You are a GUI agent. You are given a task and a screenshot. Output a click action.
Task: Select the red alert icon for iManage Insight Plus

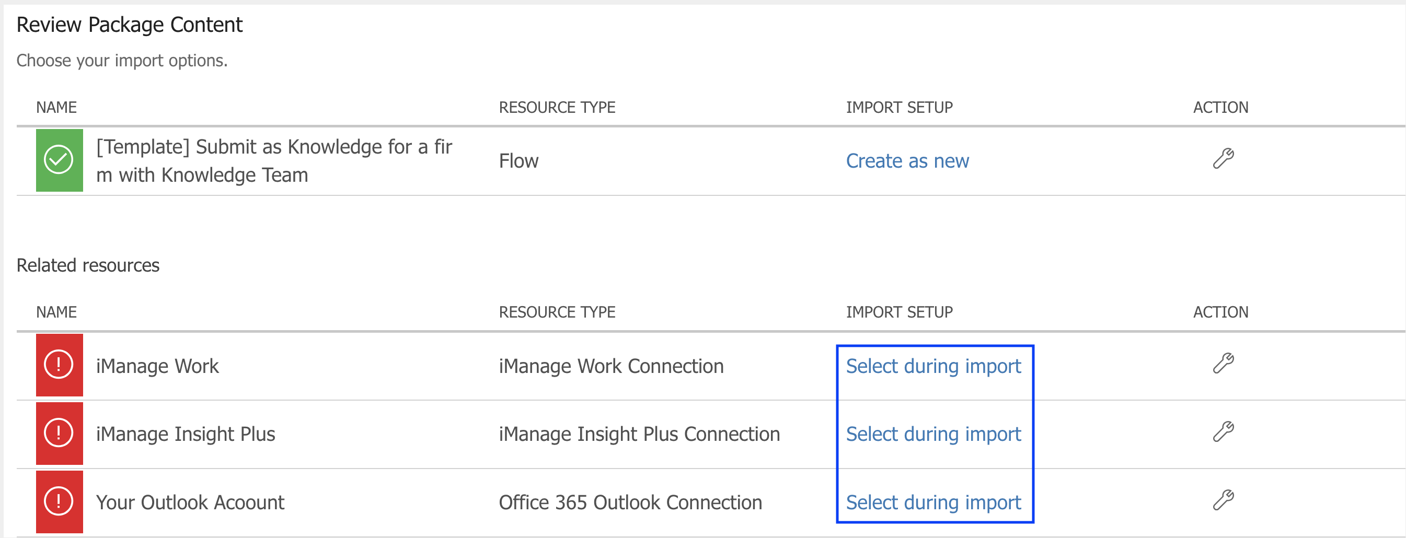coord(59,433)
